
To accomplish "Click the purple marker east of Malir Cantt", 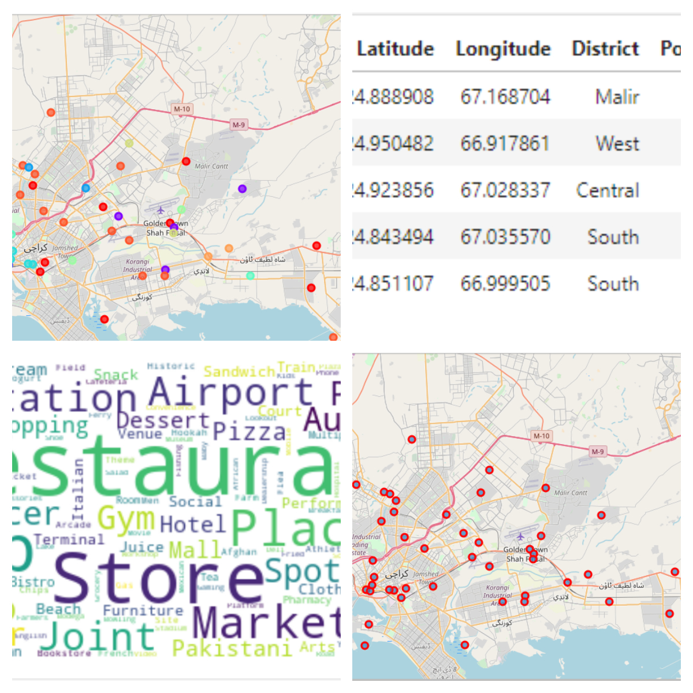I will tap(242, 189).
